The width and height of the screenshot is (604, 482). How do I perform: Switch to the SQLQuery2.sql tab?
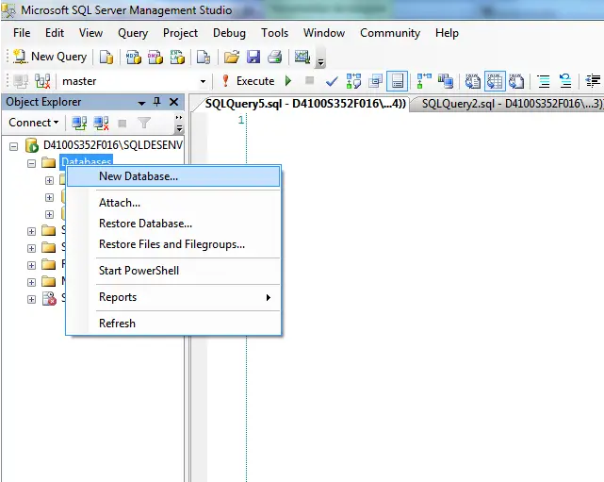[499, 103]
